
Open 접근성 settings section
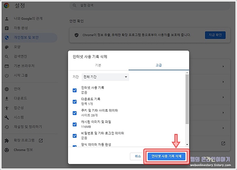point(30,108)
